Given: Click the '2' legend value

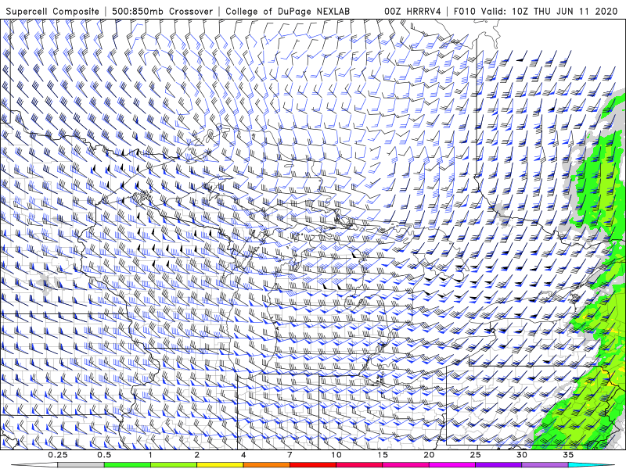Looking at the screenshot, I should 197,455.
